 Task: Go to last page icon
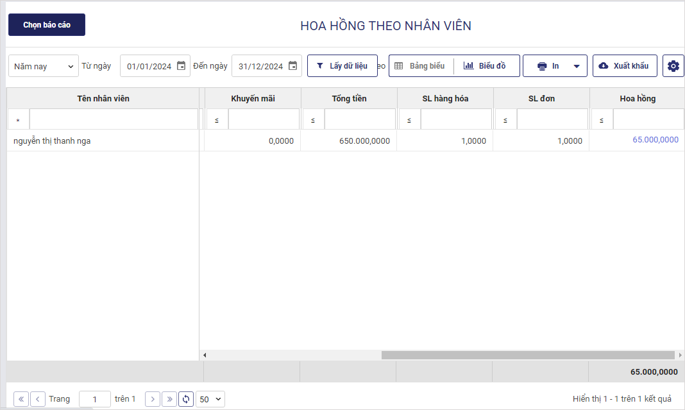tap(169, 399)
